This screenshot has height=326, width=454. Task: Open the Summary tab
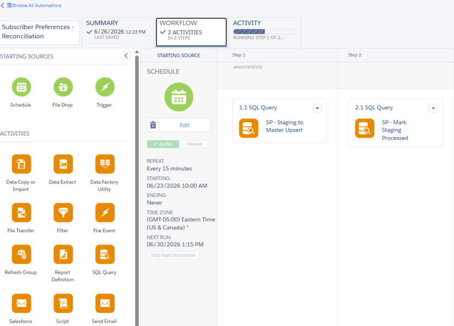coord(117,31)
